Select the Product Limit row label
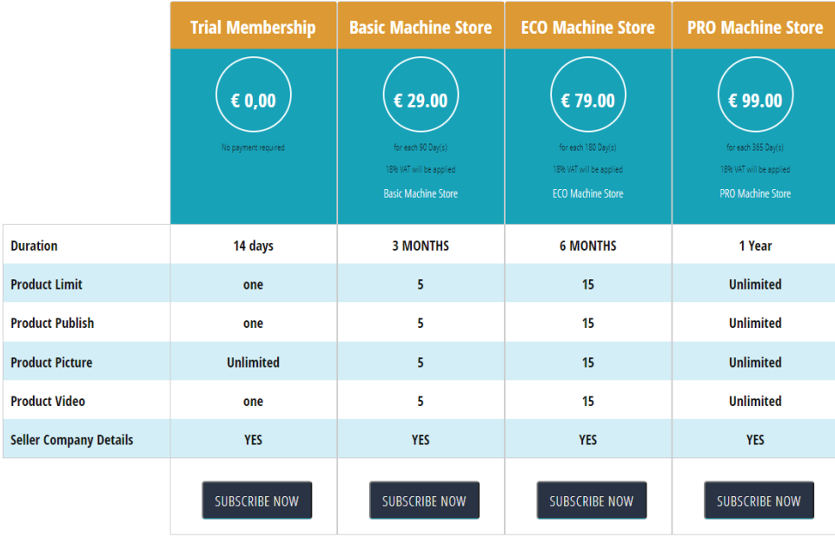The image size is (835, 537). point(47,285)
